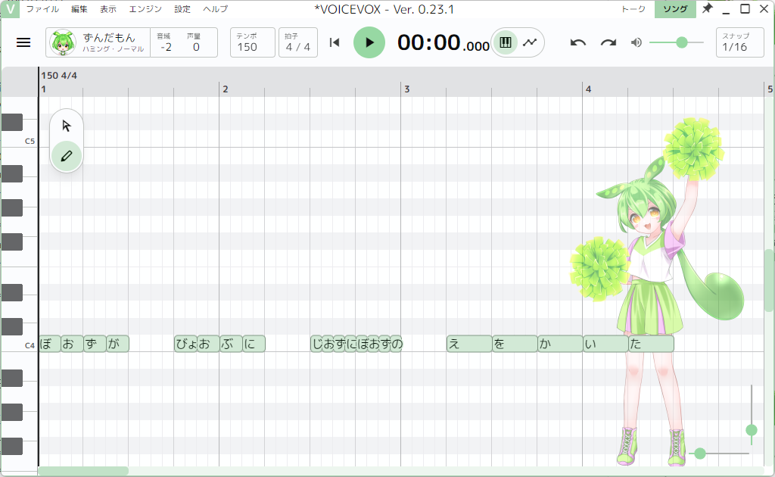Select the note い in measure 4
This screenshot has height=477, width=775.
pyautogui.click(x=605, y=344)
